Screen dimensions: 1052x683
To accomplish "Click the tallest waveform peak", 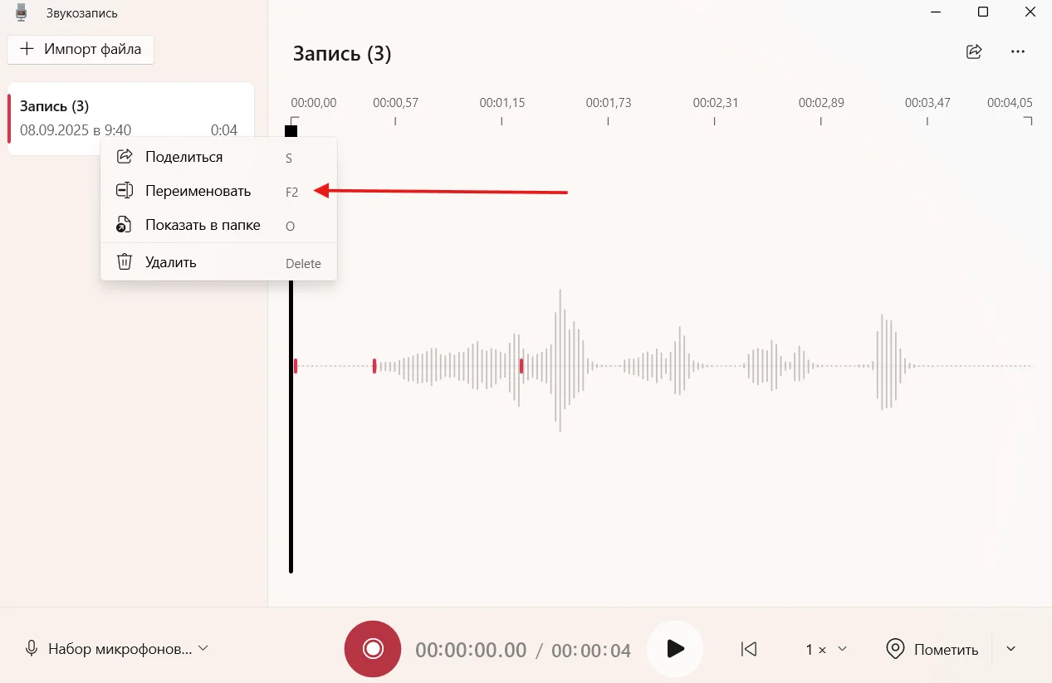I will coord(560,361).
